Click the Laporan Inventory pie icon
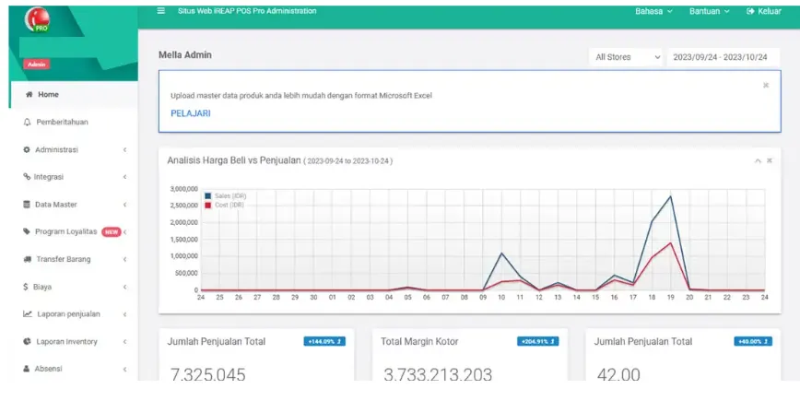This screenshot has height=401, width=800. tap(27, 341)
